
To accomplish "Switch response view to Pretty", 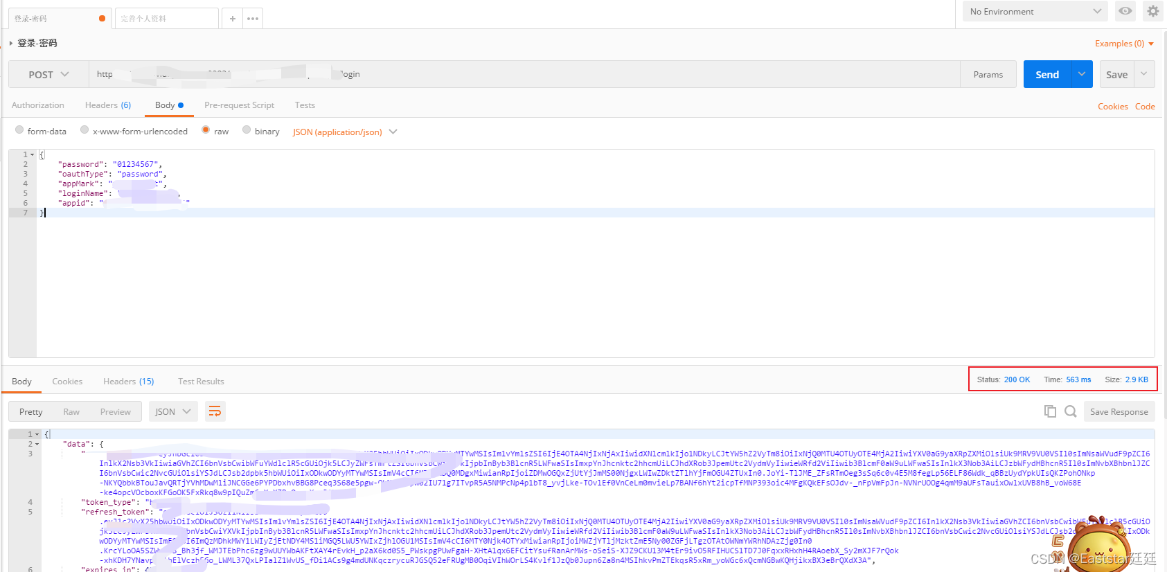I will pos(30,411).
